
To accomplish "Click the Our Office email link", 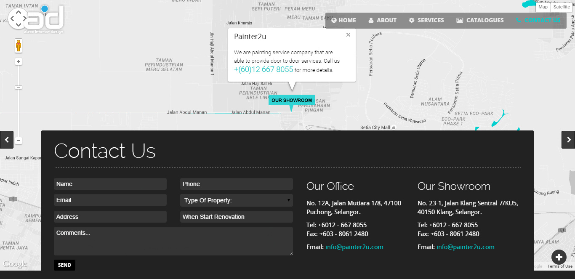I will pos(354,247).
